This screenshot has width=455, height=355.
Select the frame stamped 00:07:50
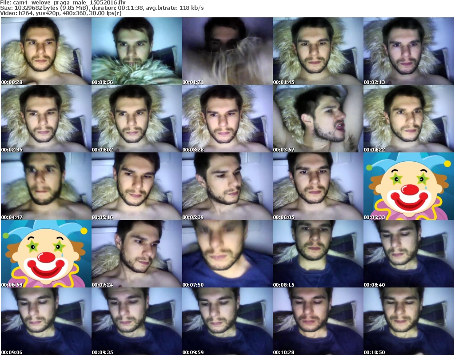[x=227, y=254]
